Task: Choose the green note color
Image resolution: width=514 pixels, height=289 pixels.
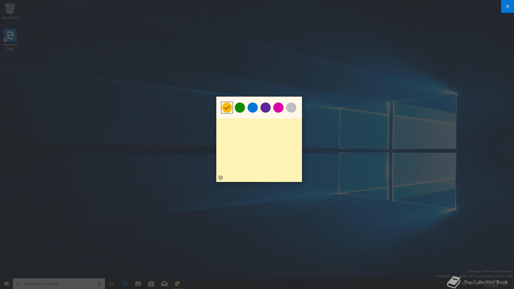Action: click(x=240, y=108)
